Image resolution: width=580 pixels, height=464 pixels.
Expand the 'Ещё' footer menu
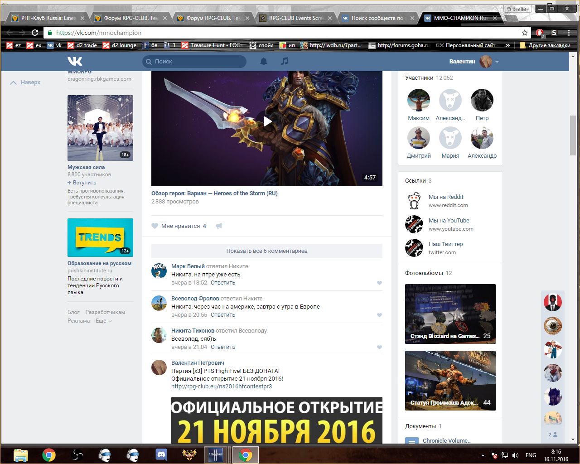[x=104, y=321]
